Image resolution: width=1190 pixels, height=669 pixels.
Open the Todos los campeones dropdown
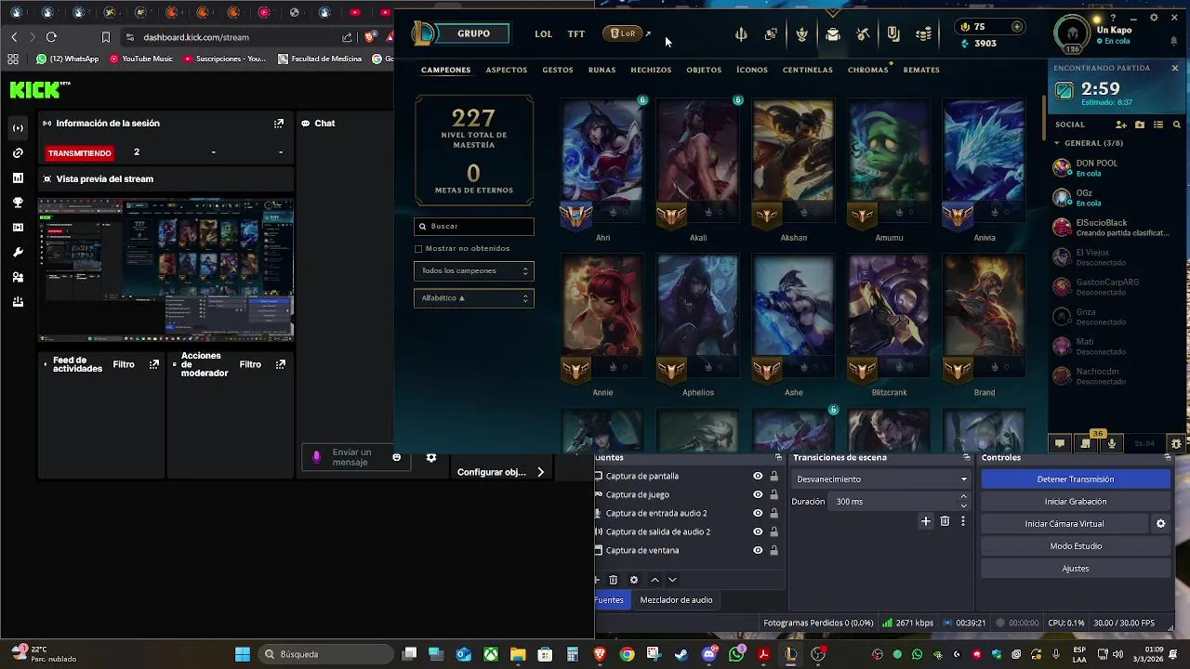pos(474,271)
